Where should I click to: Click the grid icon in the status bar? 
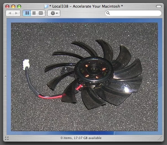7,138
